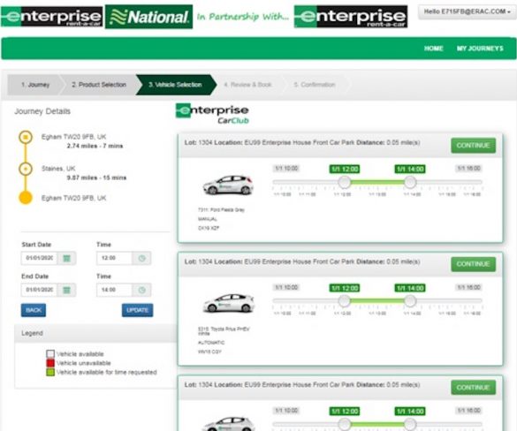Click the Start Date input field
This screenshot has width=517, height=431.
pos(39,259)
